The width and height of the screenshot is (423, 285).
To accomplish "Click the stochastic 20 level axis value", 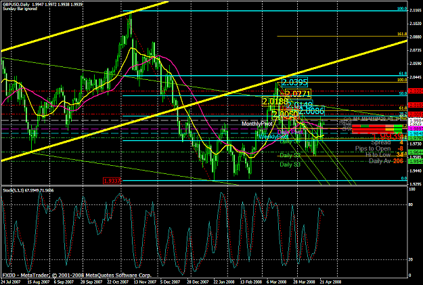I will 411,260.
